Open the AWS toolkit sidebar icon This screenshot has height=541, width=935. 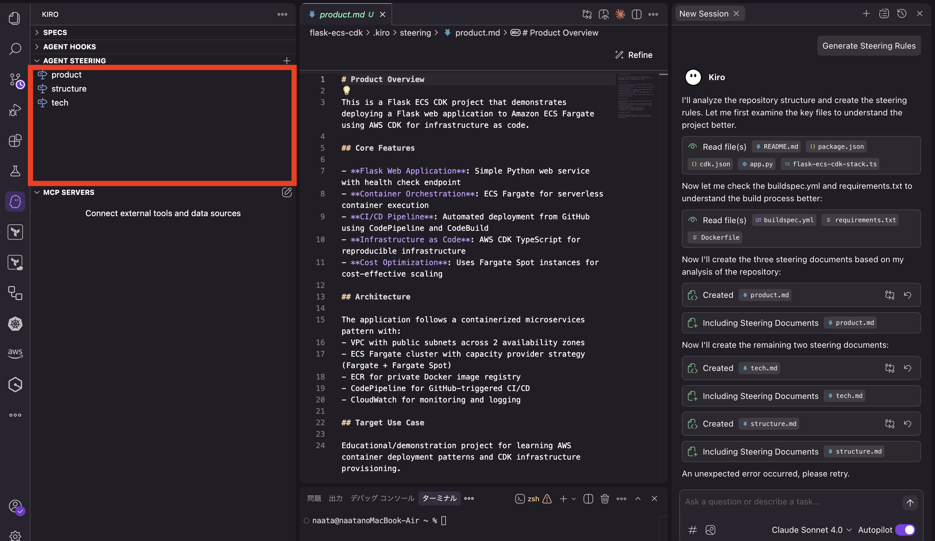coord(15,353)
